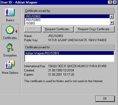Image resolution: width=118 pixels, height=105 pixels.
Task: Click the Certificate issued to header
Action: tap(69, 47)
